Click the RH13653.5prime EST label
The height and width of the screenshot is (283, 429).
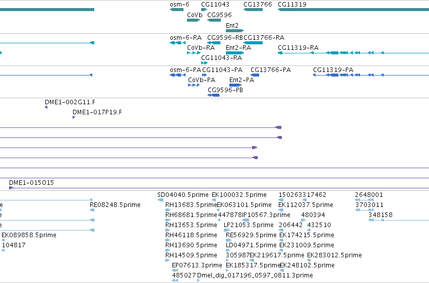[x=191, y=225]
